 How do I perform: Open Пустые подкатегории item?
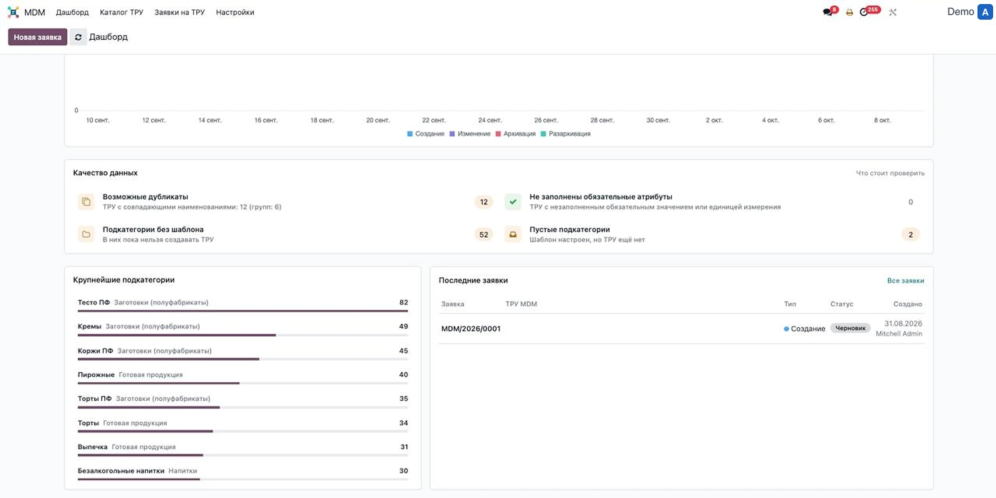(712, 234)
